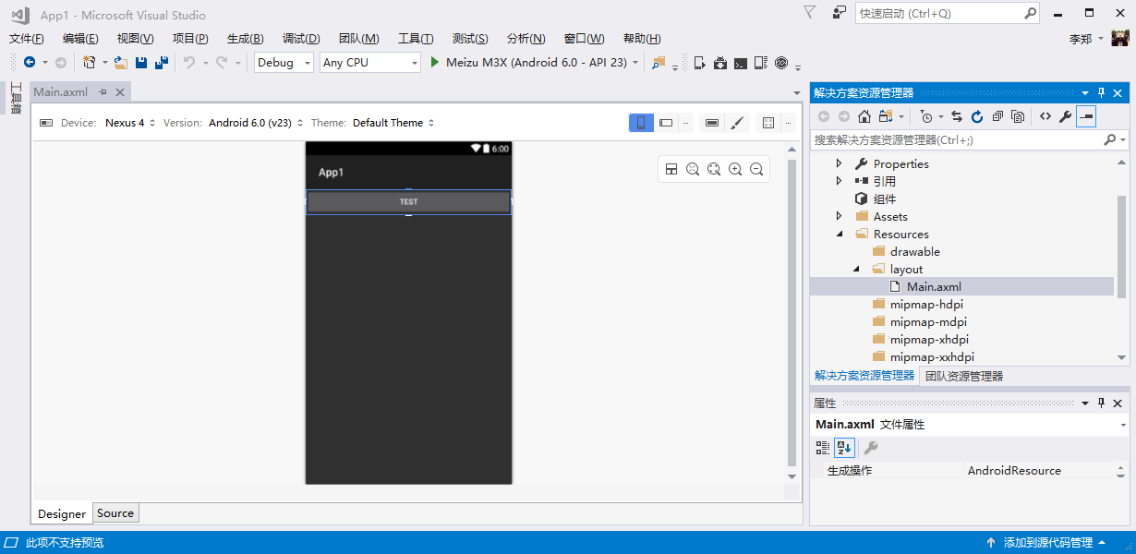Click the designer vertical scrollbar
The image size is (1136, 554).
tap(792, 312)
